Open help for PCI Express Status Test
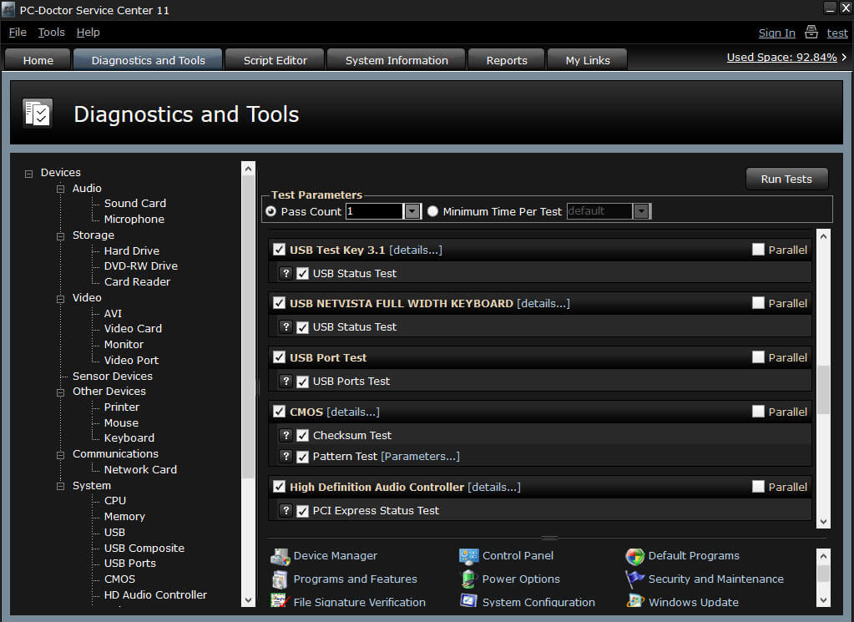 tap(286, 510)
